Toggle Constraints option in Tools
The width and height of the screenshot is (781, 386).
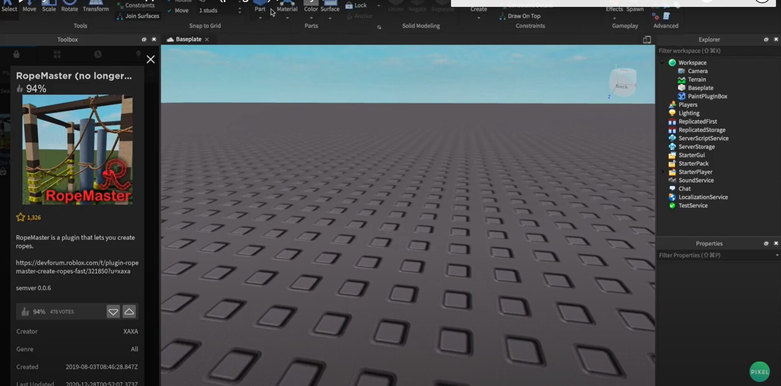pyautogui.click(x=136, y=5)
